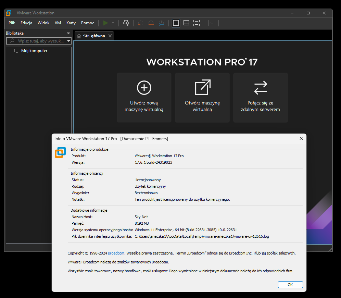Select Mój komputer in library tree
Viewport: 341px width, 298px height.
34,51
